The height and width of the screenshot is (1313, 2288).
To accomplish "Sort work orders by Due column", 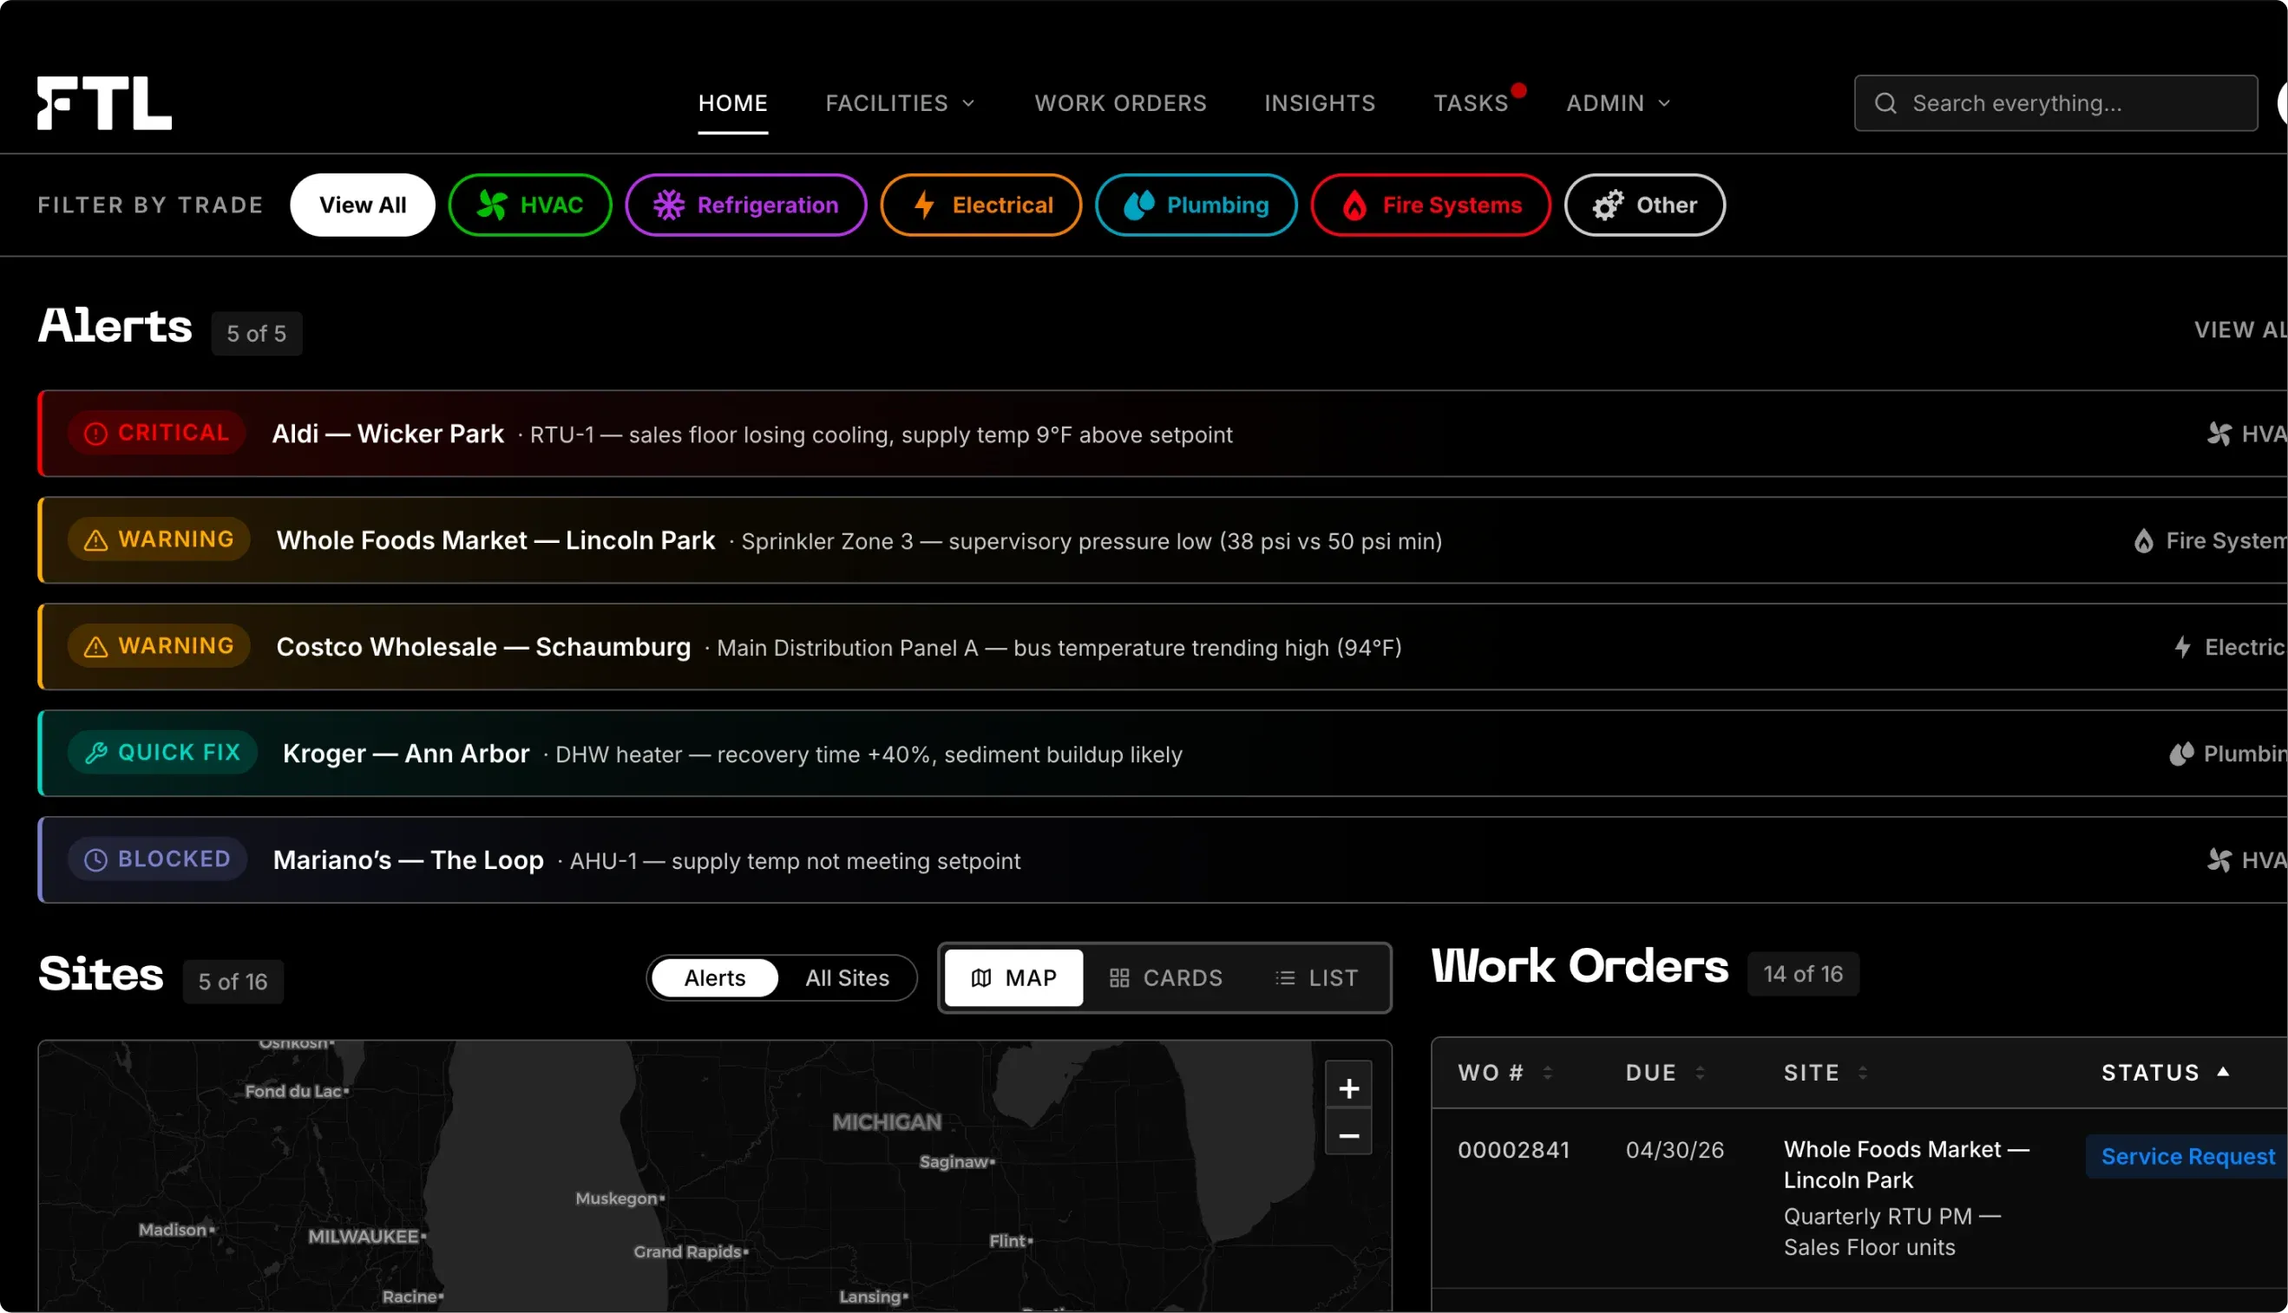I will coord(1666,1072).
